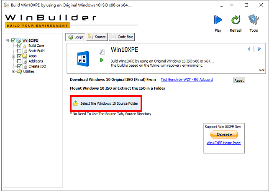Click the Win10XPE blue logo image
The image size is (269, 191).
(x=83, y=59)
